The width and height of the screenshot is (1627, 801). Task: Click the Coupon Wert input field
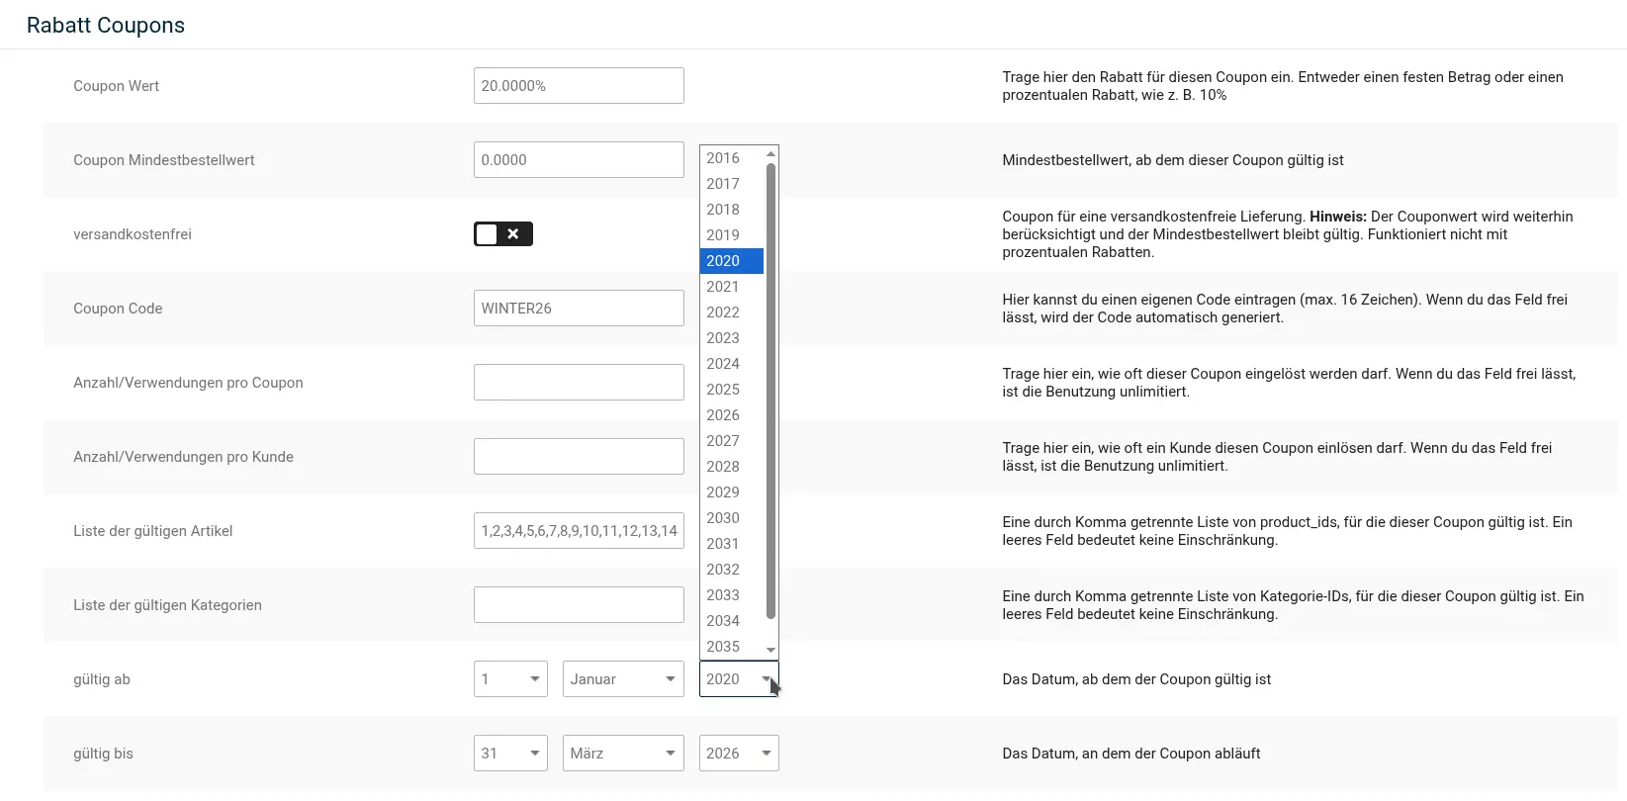click(x=579, y=86)
